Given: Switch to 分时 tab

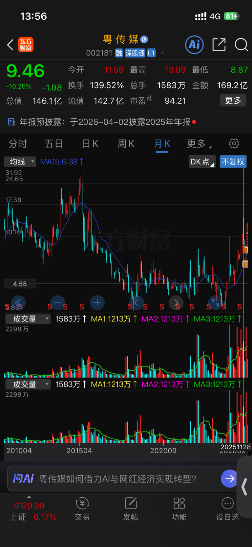Looking at the screenshot, I should click(18, 144).
